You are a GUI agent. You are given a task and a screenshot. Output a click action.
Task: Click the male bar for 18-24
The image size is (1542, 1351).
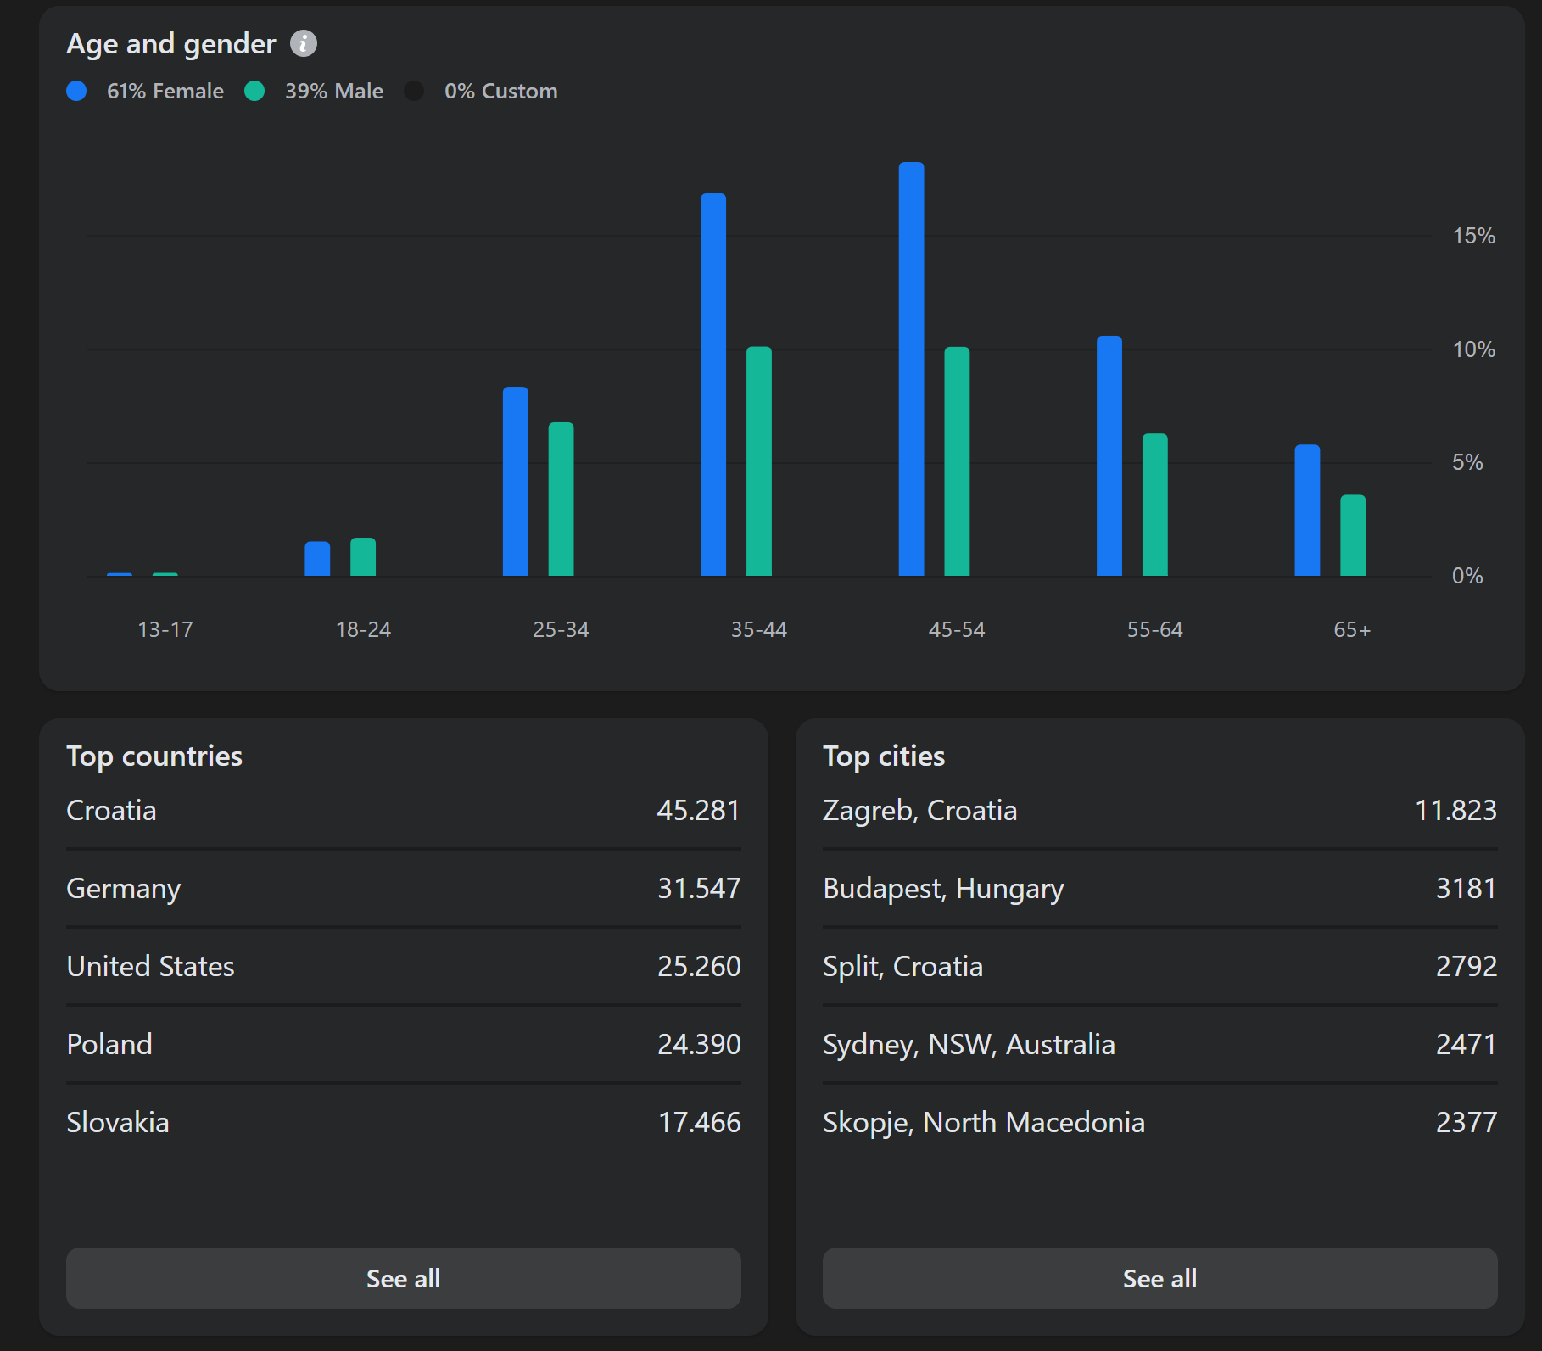(x=363, y=557)
